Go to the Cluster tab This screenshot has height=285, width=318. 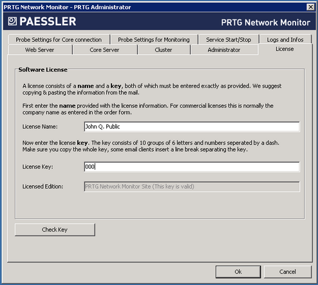pyautogui.click(x=164, y=50)
